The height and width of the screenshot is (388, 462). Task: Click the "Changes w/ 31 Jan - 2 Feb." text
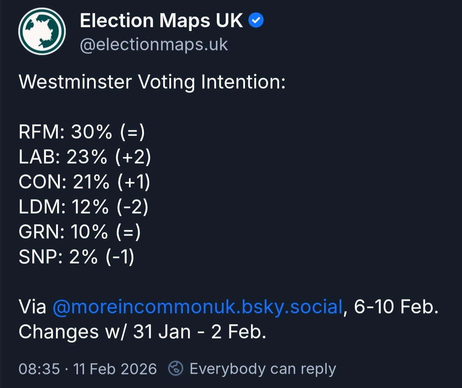[x=142, y=332]
